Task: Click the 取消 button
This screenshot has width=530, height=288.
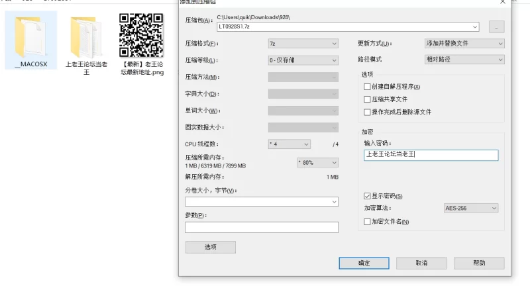Action: point(421,263)
